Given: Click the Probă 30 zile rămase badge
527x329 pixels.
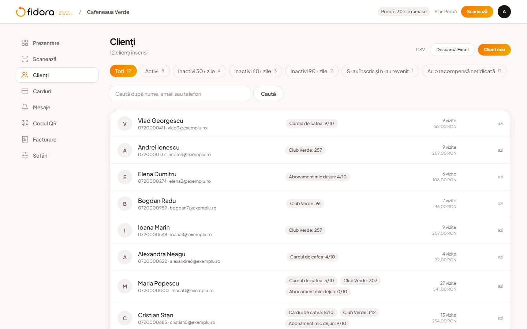Looking at the screenshot, I should tap(404, 12).
